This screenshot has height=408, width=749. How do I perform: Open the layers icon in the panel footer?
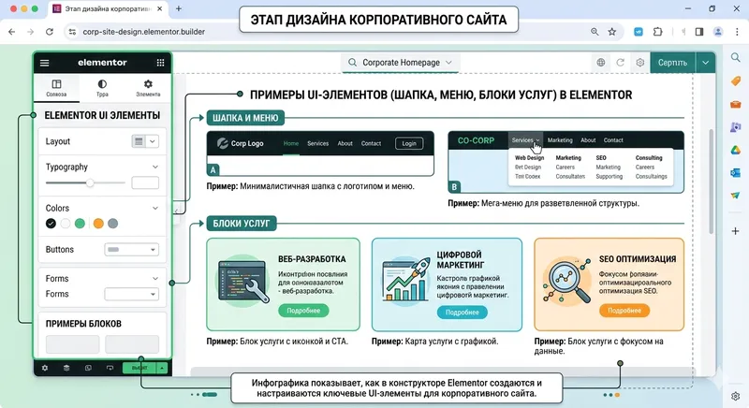tap(66, 368)
